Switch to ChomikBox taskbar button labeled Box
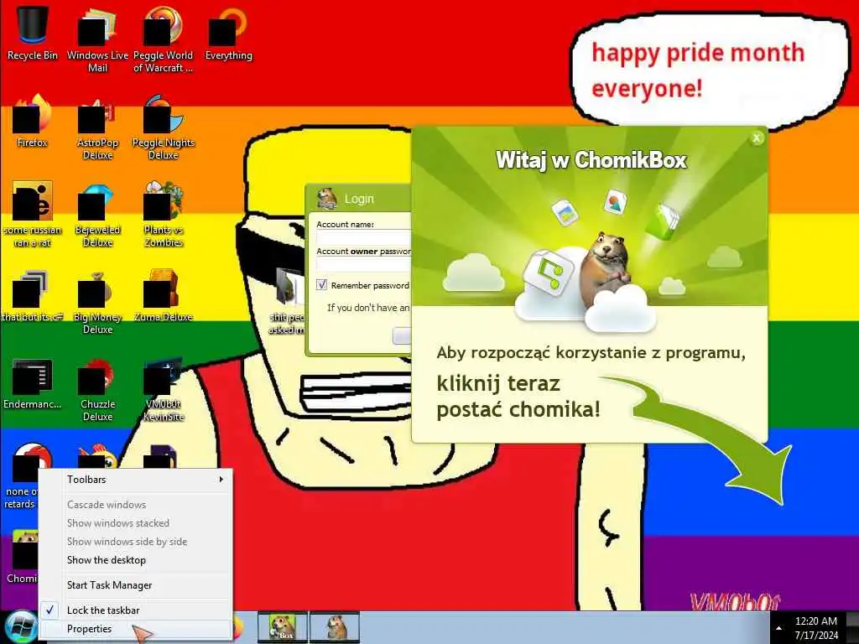859x644 pixels. (283, 627)
